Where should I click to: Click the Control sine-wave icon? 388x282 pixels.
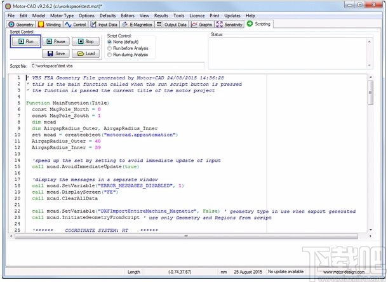68,25
